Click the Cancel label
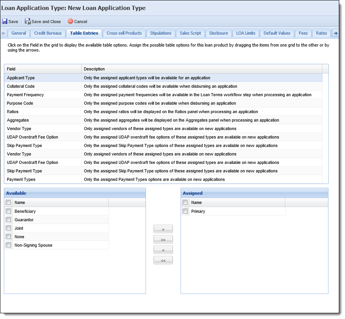The image size is (345, 319). pos(80,22)
